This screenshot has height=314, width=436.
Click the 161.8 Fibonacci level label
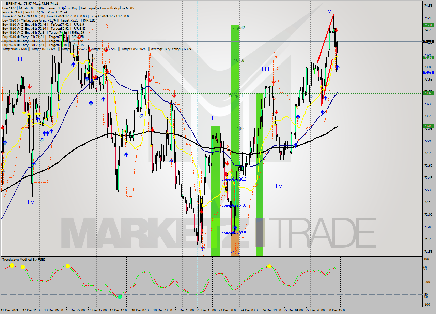pyautogui.click(x=239, y=60)
